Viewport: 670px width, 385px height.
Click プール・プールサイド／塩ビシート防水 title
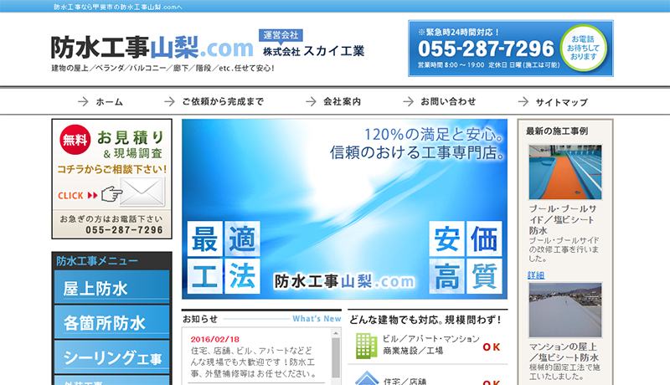click(563, 219)
